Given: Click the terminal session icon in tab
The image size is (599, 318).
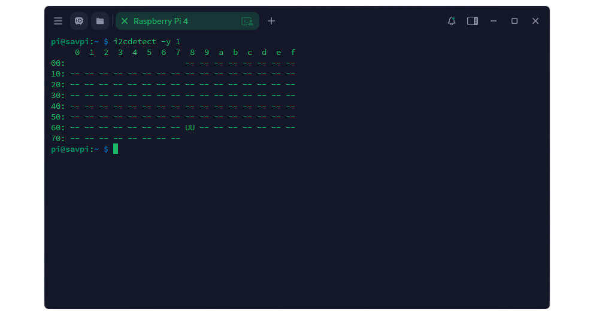Looking at the screenshot, I should tap(247, 22).
